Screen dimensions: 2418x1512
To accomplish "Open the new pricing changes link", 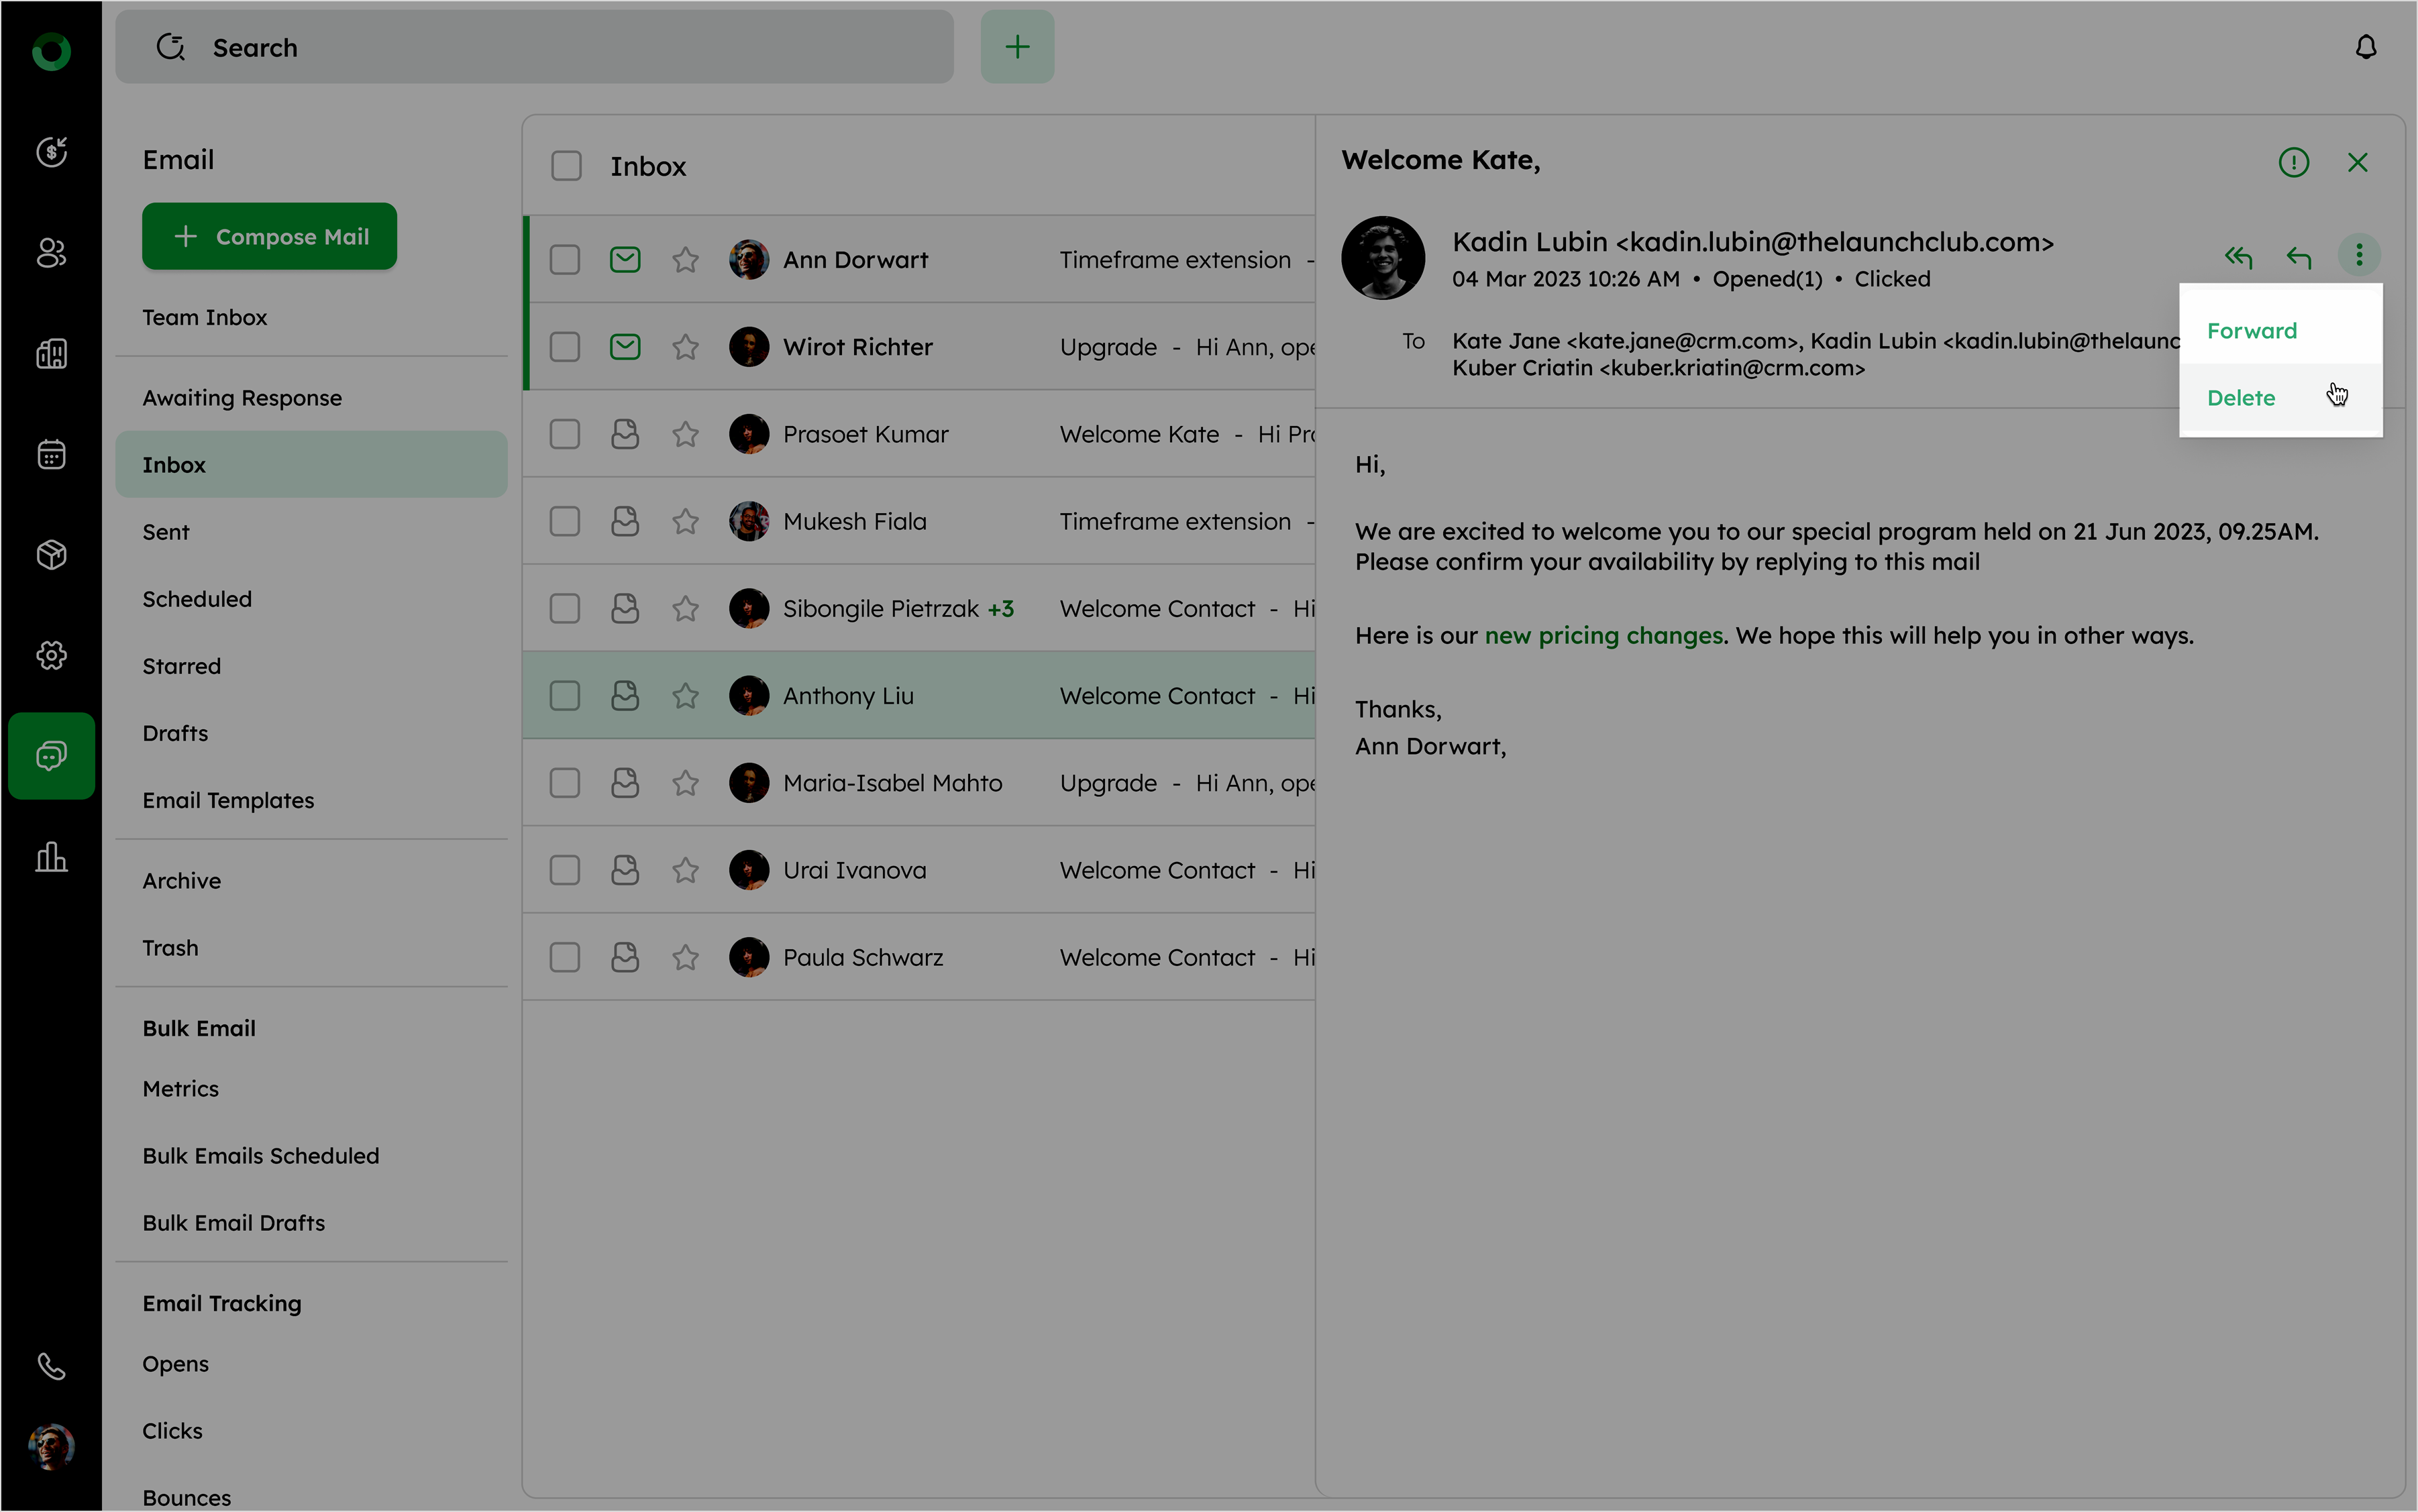I will point(1603,636).
